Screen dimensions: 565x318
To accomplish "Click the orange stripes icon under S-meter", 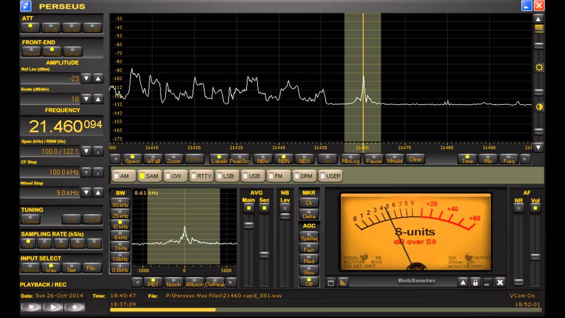I will [x=343, y=283].
